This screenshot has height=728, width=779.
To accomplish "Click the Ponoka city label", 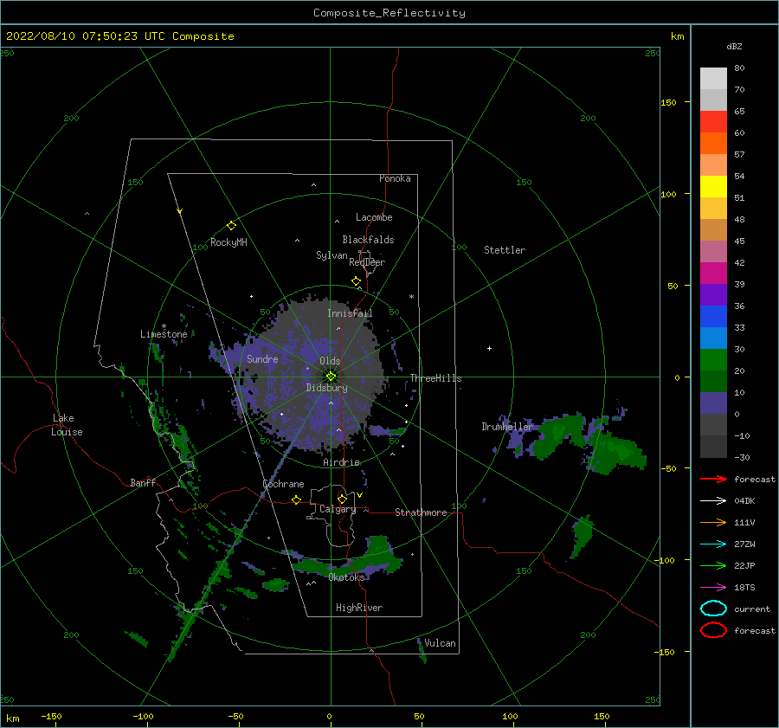I will 395,178.
